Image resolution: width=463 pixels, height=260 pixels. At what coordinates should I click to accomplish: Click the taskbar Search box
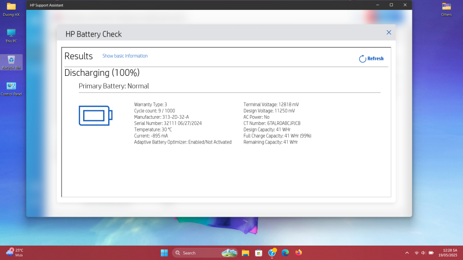pos(205,253)
